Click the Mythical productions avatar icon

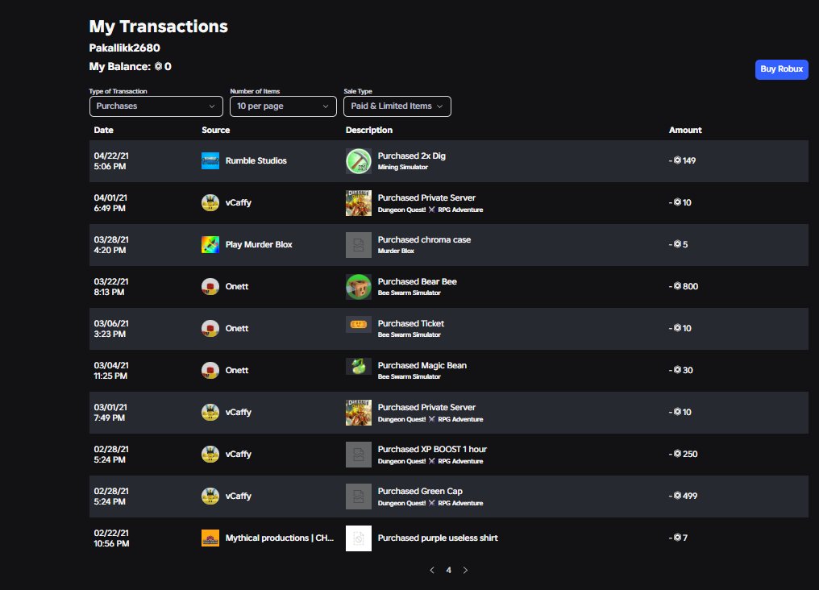tap(210, 538)
